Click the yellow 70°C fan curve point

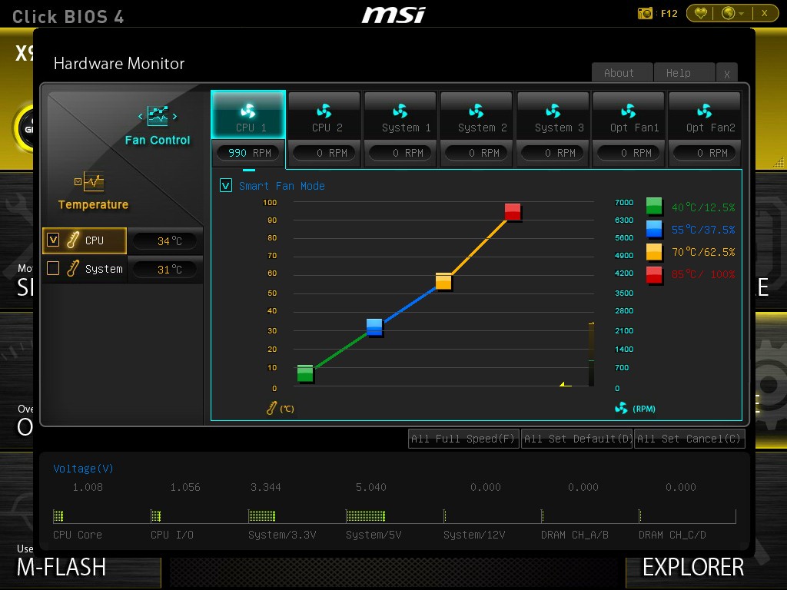pos(443,281)
